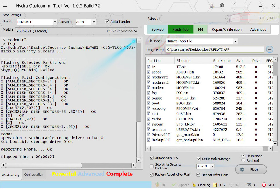
Task: Switch to Configuration tab
Action: click(34, 175)
